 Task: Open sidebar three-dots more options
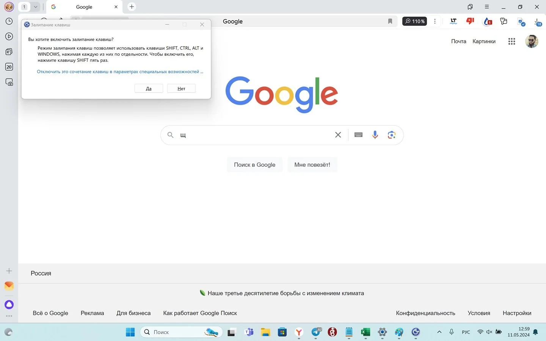click(9, 316)
